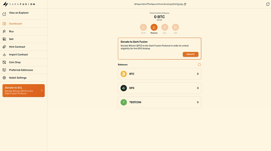Click the Receive icon button

154,27
